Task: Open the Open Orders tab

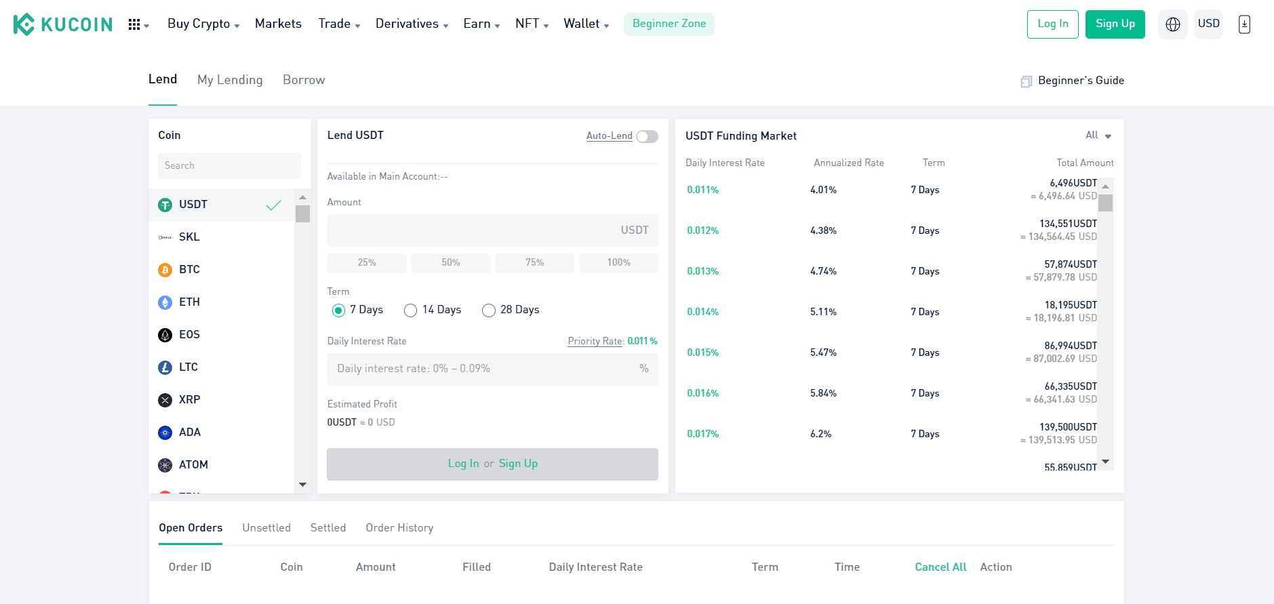Action: tap(191, 528)
